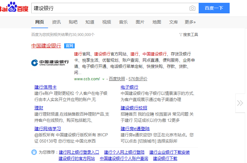Screen dimensions: 247x163
Task: Open the 576条评价 reviews link
Action: [x=138, y=79]
